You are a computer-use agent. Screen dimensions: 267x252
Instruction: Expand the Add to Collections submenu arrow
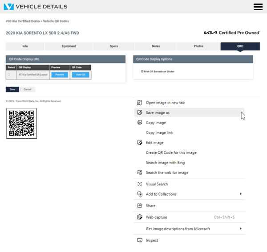click(241, 194)
